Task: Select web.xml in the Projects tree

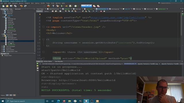Action: tap(10, 15)
